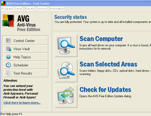Screen dimensions: 151x116
Task: Click the Security status heading
Action: click(70, 17)
